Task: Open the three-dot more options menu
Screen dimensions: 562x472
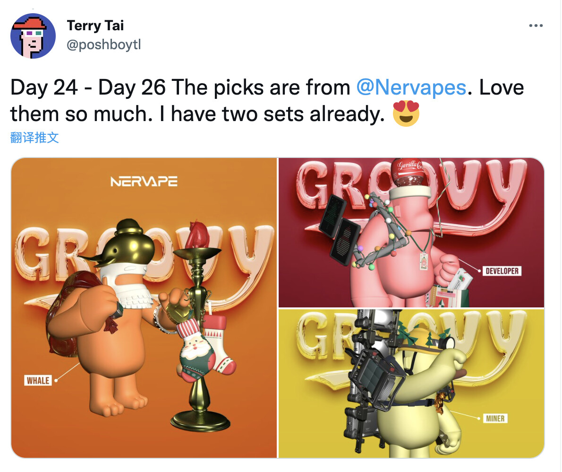Action: tap(536, 26)
